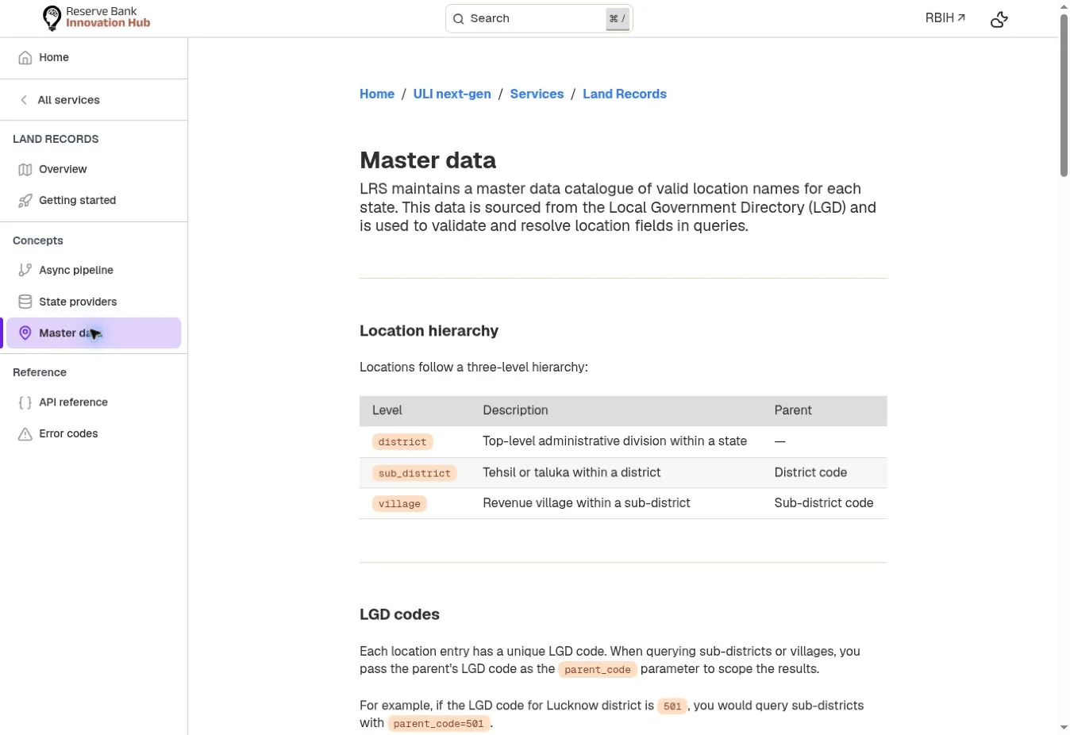1070x735 pixels.
Task: Click the LAND RECORDS sidebar section label
Action: [56, 139]
